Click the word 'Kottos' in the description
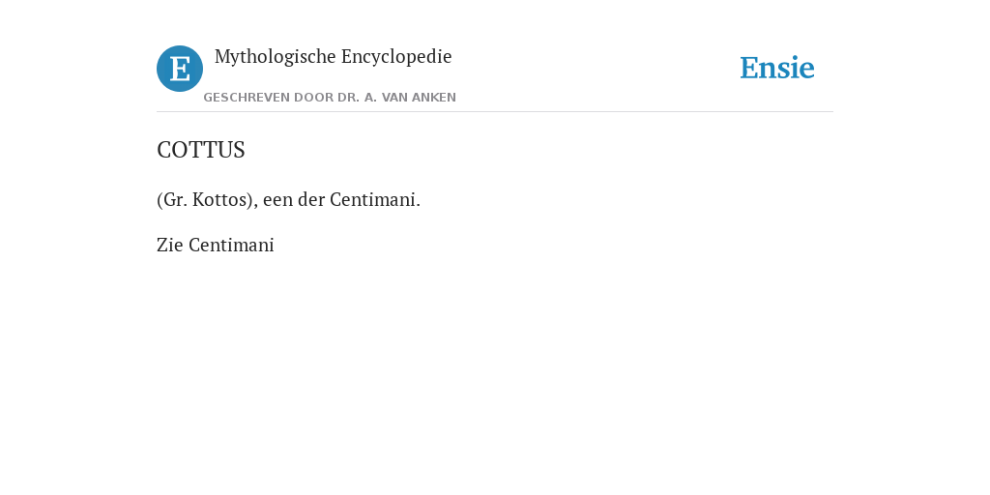Viewport: 990px width, 495px height. 221,199
